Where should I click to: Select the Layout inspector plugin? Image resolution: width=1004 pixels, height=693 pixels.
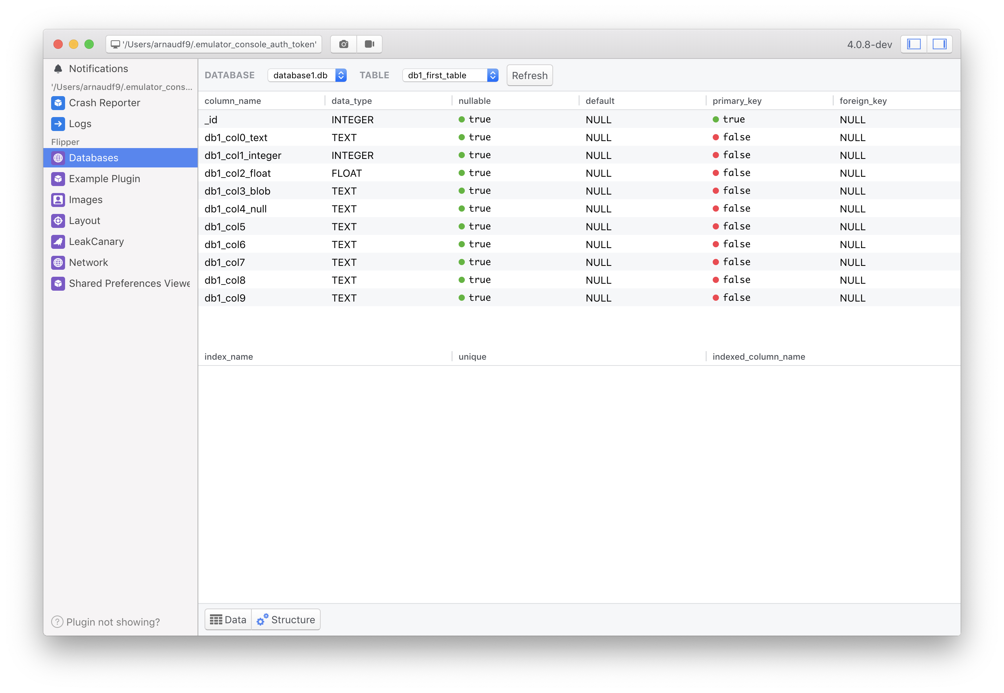[x=84, y=221]
